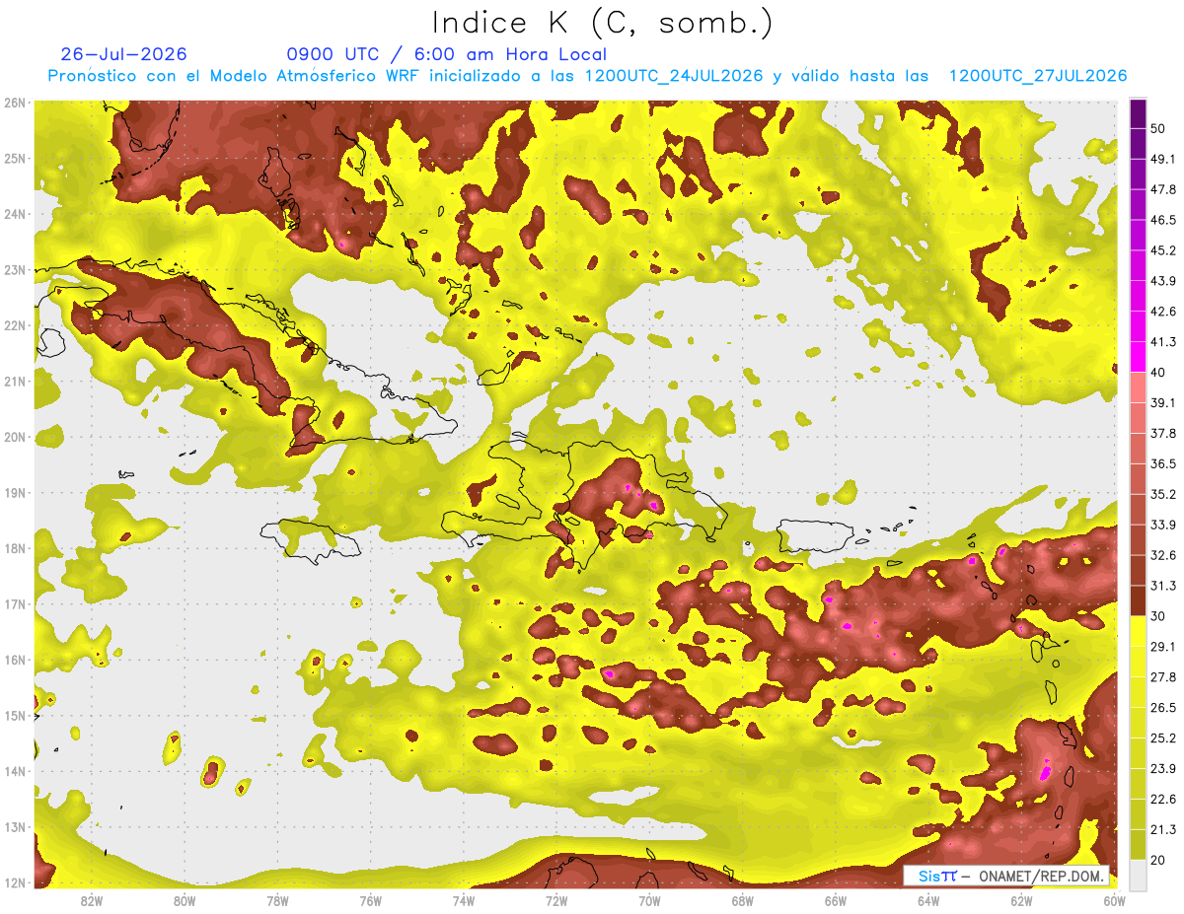Screen dimensions: 1184x914
Task: Click the longitude label '72W'
Action: [556, 901]
